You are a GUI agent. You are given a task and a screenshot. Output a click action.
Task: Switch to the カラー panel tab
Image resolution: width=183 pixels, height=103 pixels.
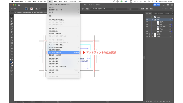(155, 14)
